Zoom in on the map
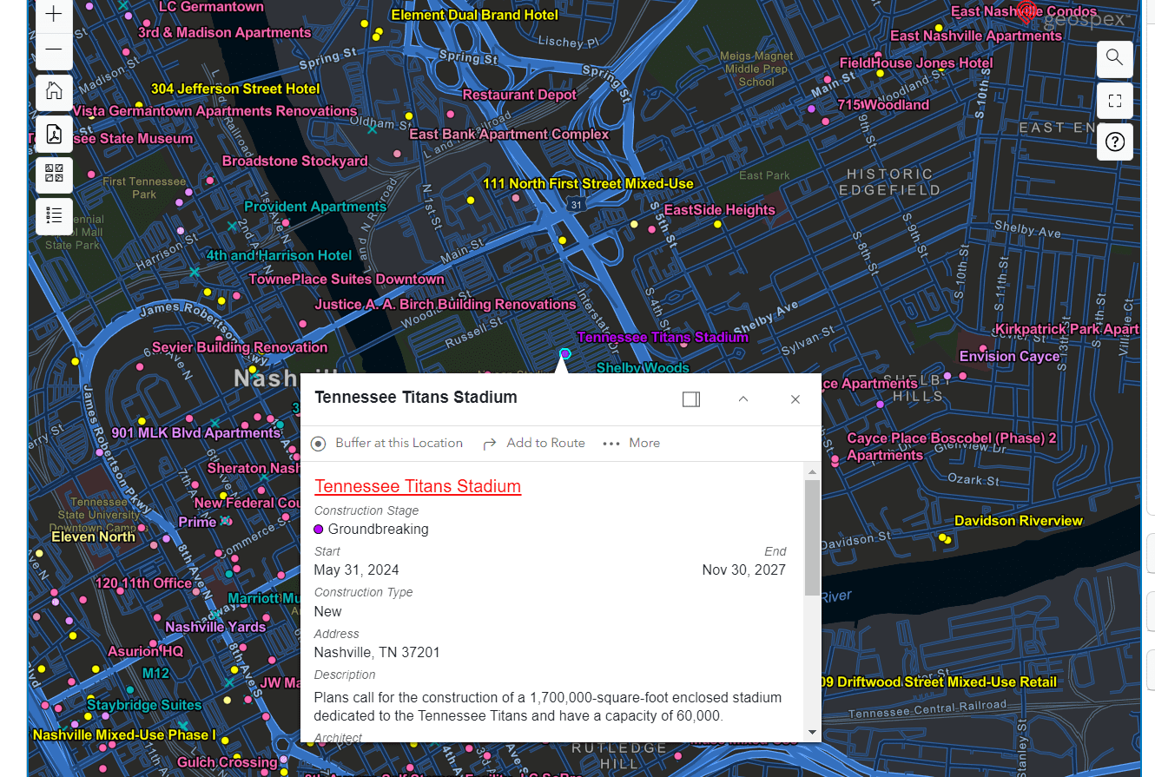 click(54, 15)
